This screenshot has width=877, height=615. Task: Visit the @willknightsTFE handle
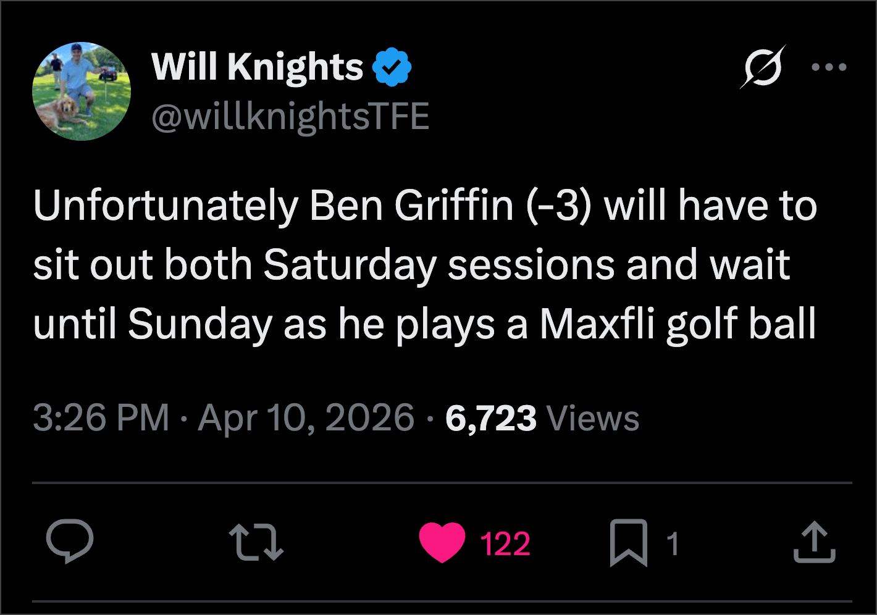[290, 116]
